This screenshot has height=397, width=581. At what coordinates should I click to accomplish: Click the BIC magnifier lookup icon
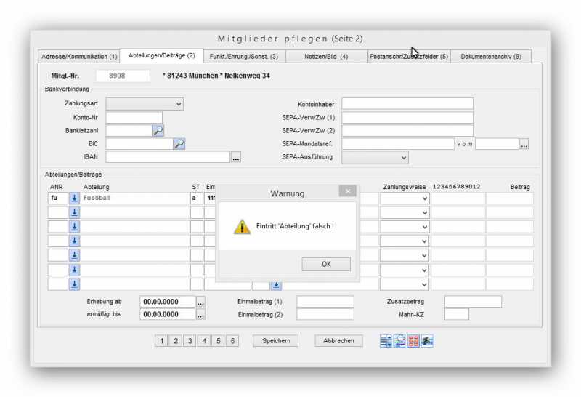179,144
